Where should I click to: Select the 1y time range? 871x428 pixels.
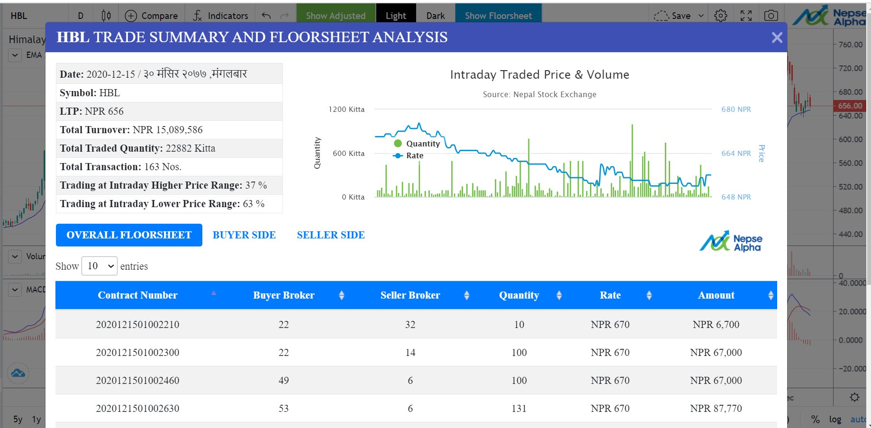(36, 419)
